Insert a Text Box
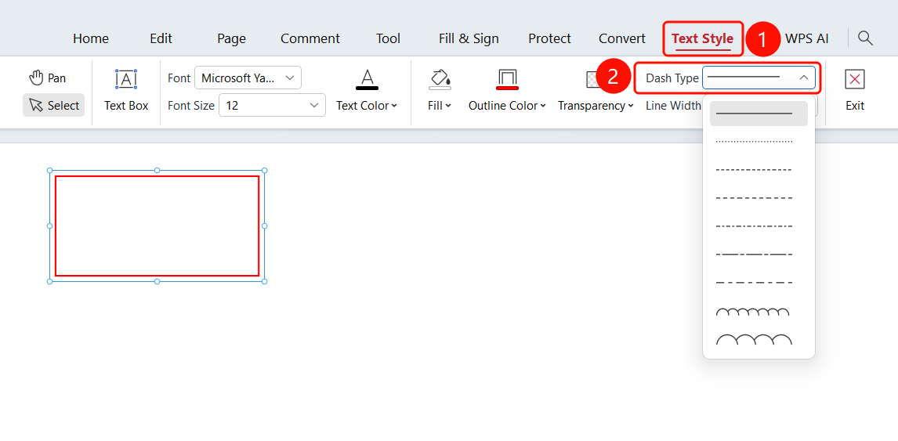 (126, 91)
